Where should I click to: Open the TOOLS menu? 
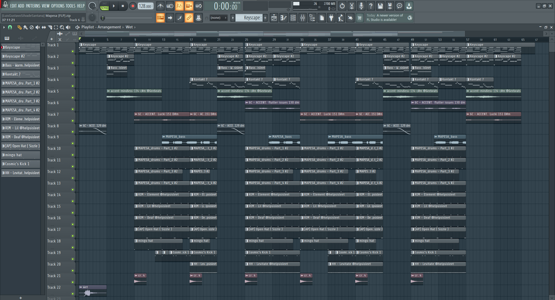71,6
